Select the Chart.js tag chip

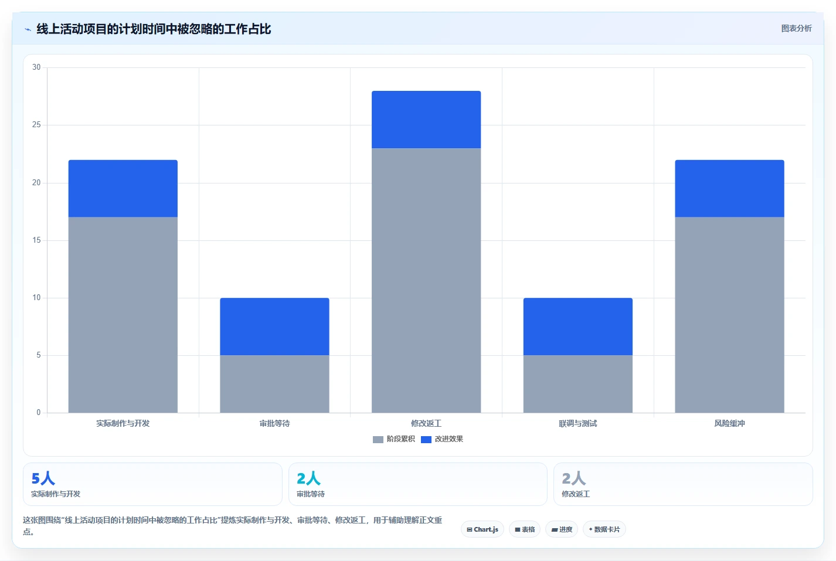click(482, 529)
